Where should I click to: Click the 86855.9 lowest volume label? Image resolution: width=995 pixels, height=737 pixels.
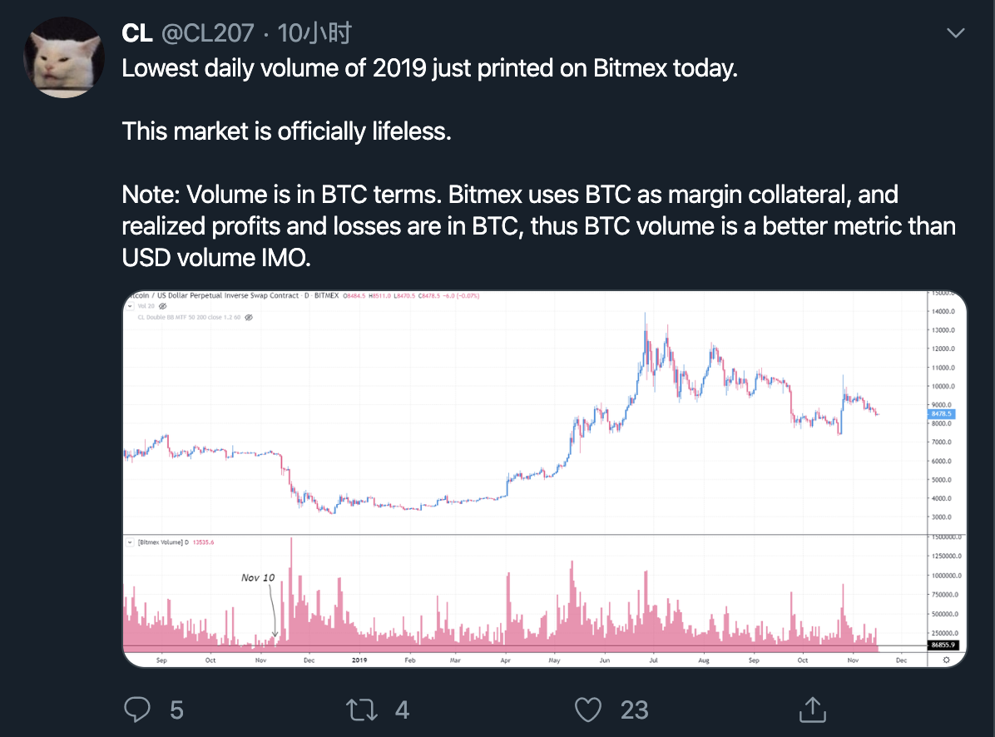coord(944,645)
